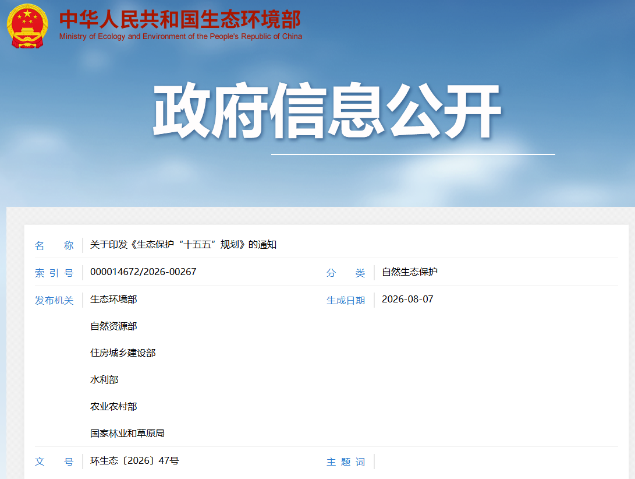Viewport: 635px width, 479px height.
Task: Click the 文号 field label
Action: tap(54, 462)
